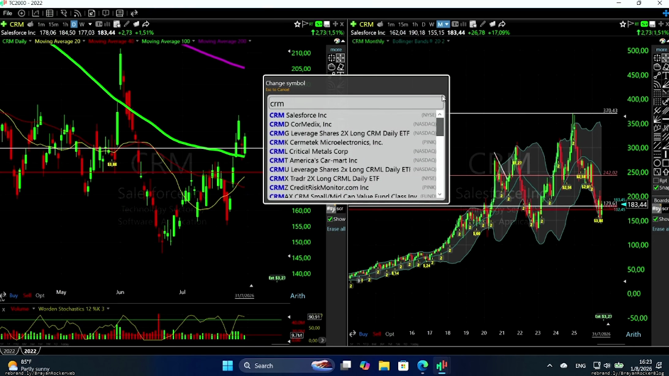Select CRMK Cermetek Microelectronics, Inc.
The image size is (669, 376).
tap(352, 143)
